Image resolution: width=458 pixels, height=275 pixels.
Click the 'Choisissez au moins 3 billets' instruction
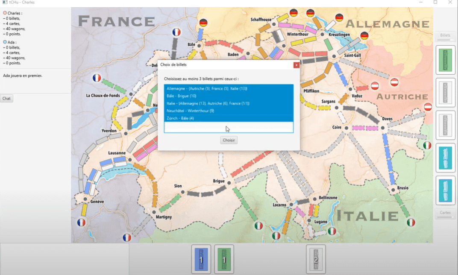coord(201,79)
